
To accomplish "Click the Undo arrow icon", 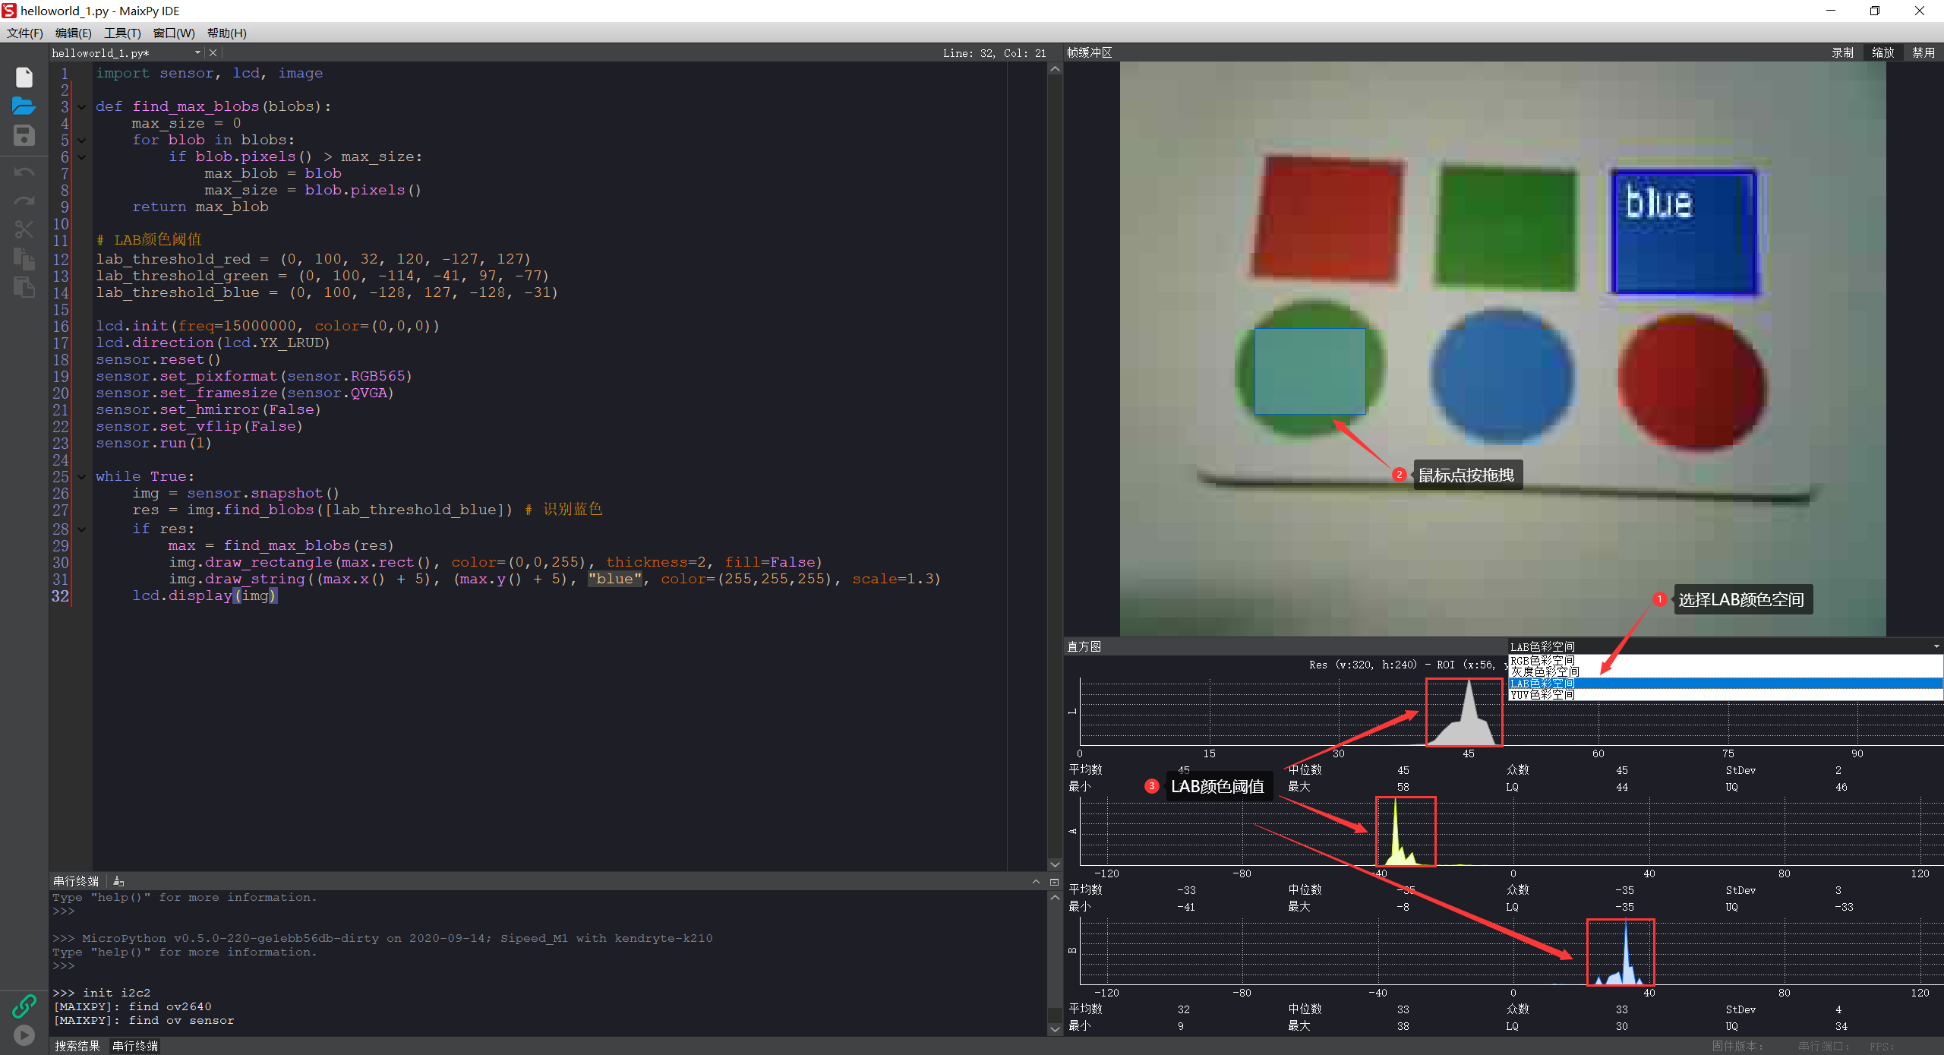I will point(24,172).
